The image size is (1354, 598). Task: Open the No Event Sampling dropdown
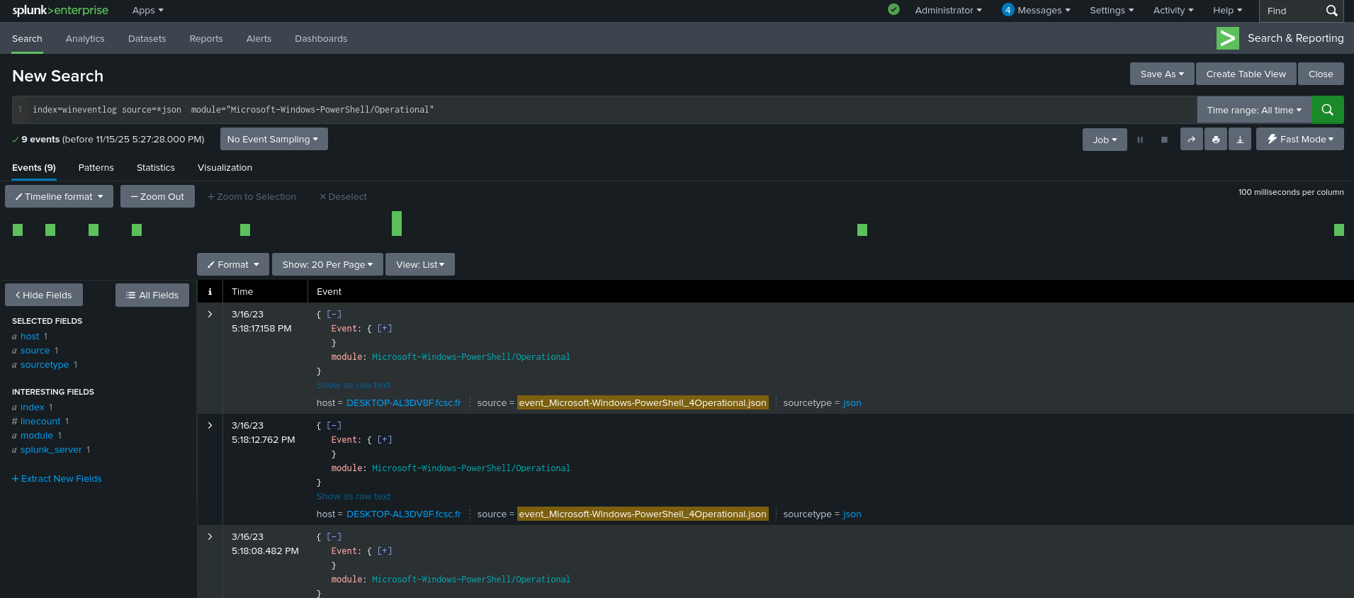tap(273, 140)
